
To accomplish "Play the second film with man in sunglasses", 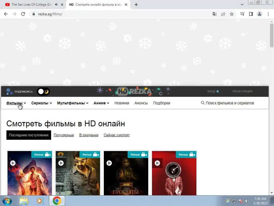I will (x=61, y=163).
